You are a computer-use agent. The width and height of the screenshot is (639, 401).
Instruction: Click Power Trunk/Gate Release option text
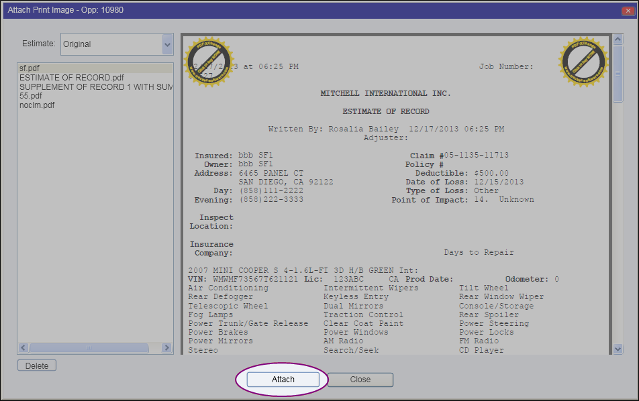[x=248, y=323]
